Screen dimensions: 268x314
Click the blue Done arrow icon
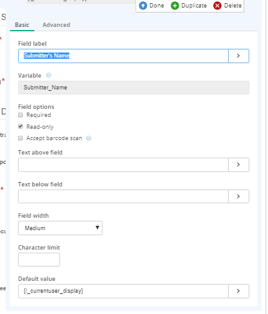point(143,6)
